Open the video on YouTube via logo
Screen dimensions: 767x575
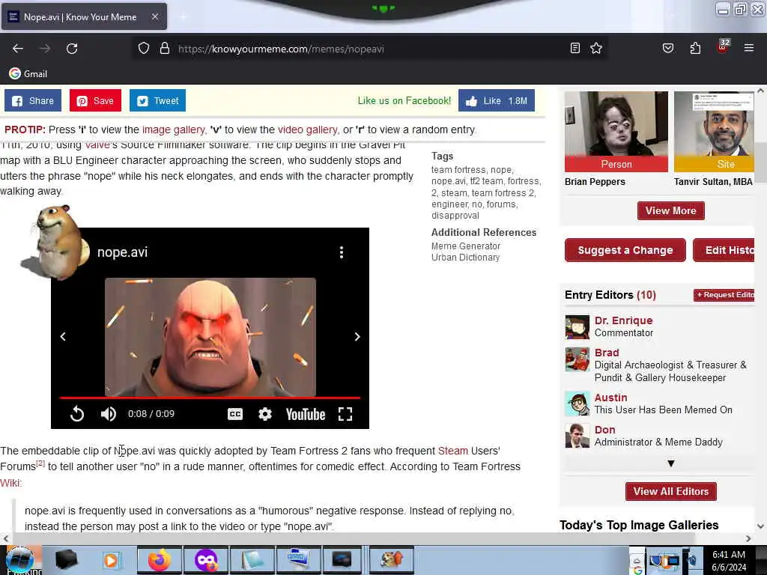pyautogui.click(x=306, y=414)
